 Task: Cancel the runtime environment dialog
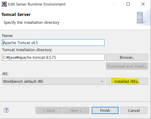tap(134, 110)
